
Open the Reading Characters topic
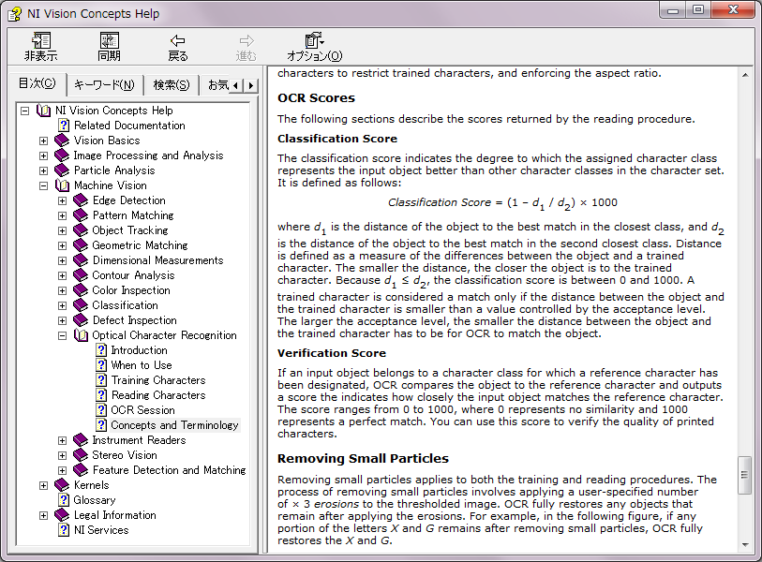158,395
